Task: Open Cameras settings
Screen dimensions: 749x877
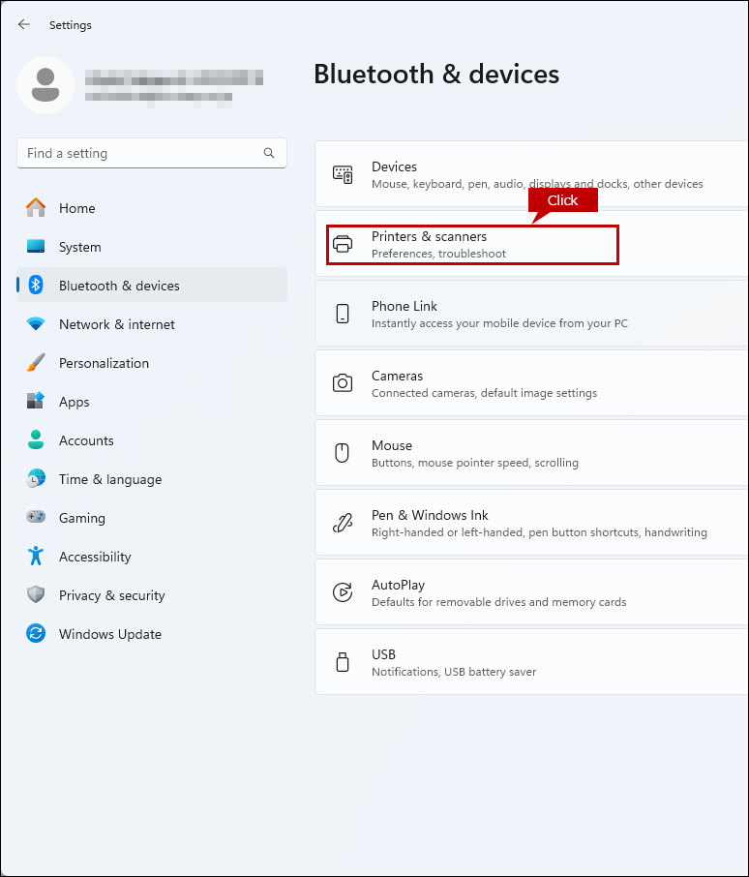Action: coord(531,383)
